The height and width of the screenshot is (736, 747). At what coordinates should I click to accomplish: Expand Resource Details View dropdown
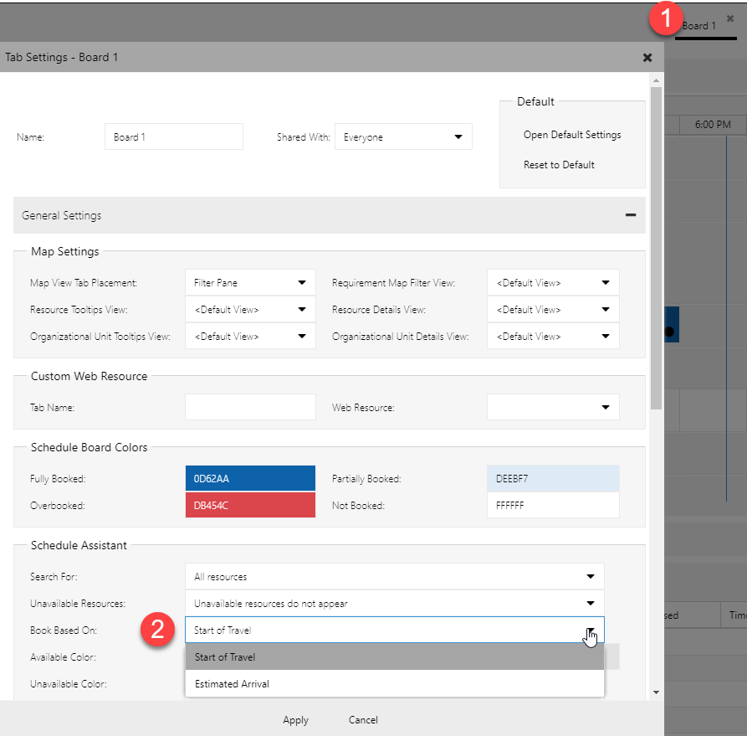(553, 310)
